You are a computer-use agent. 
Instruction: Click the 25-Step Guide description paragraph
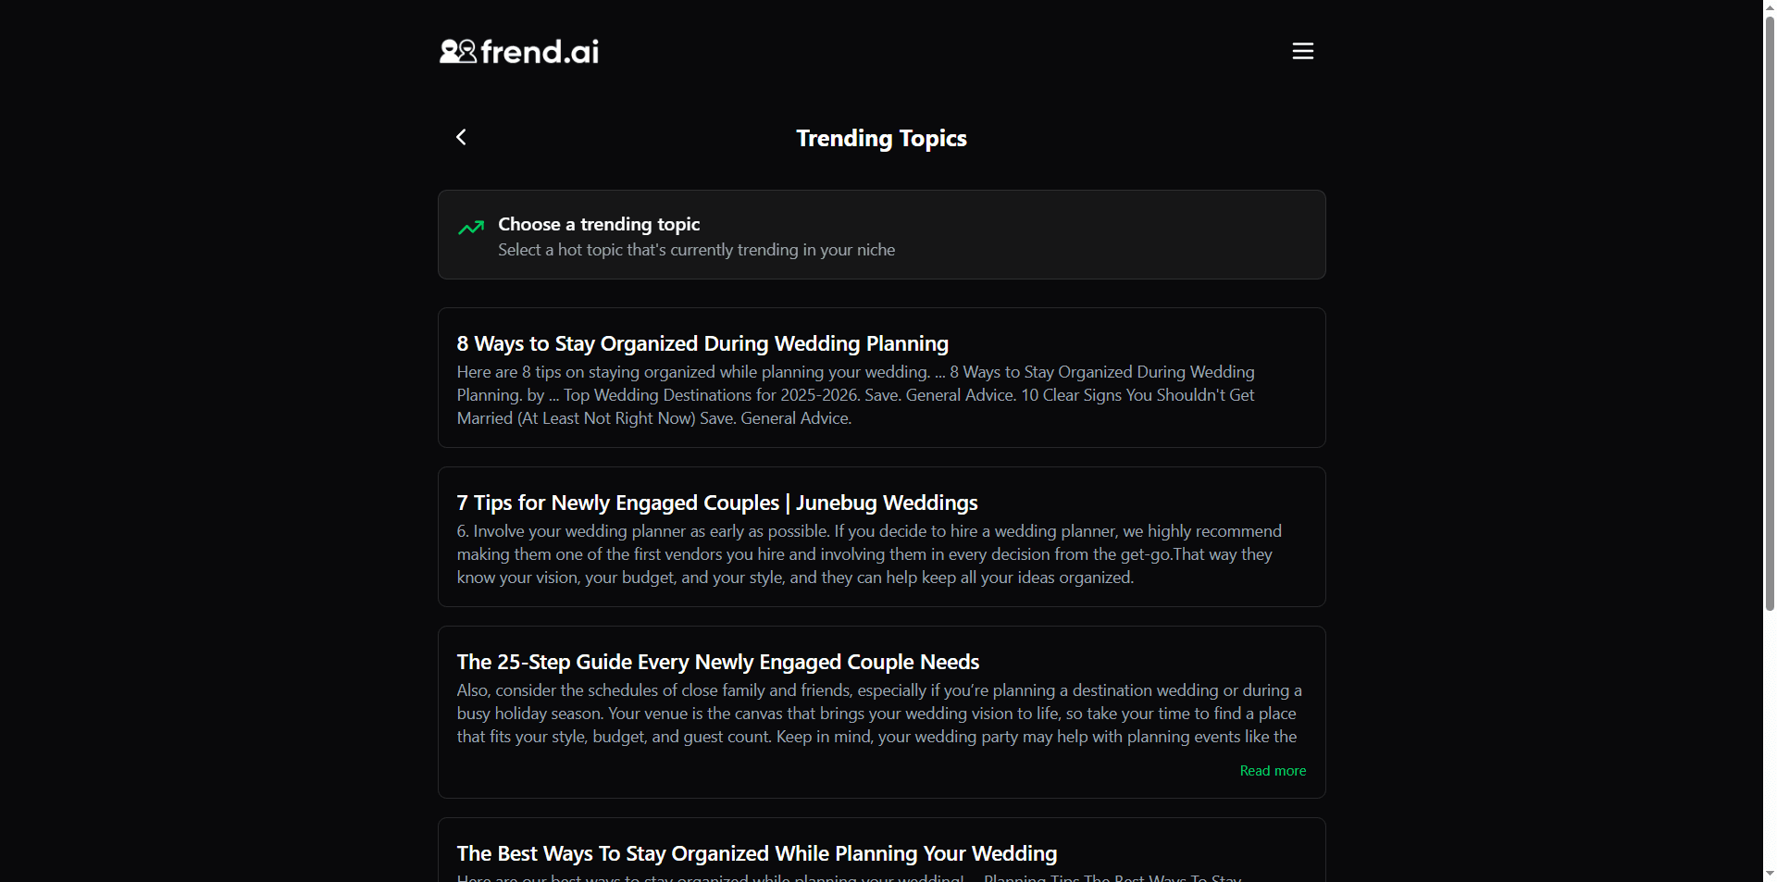(878, 713)
